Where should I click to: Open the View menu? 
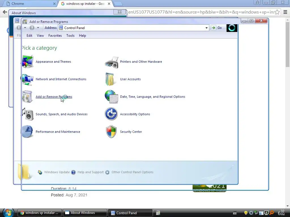tap(40, 36)
